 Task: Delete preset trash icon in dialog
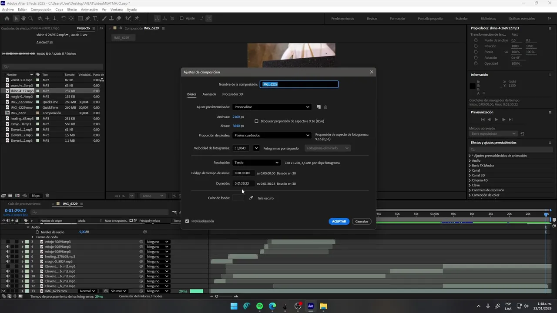(325, 107)
